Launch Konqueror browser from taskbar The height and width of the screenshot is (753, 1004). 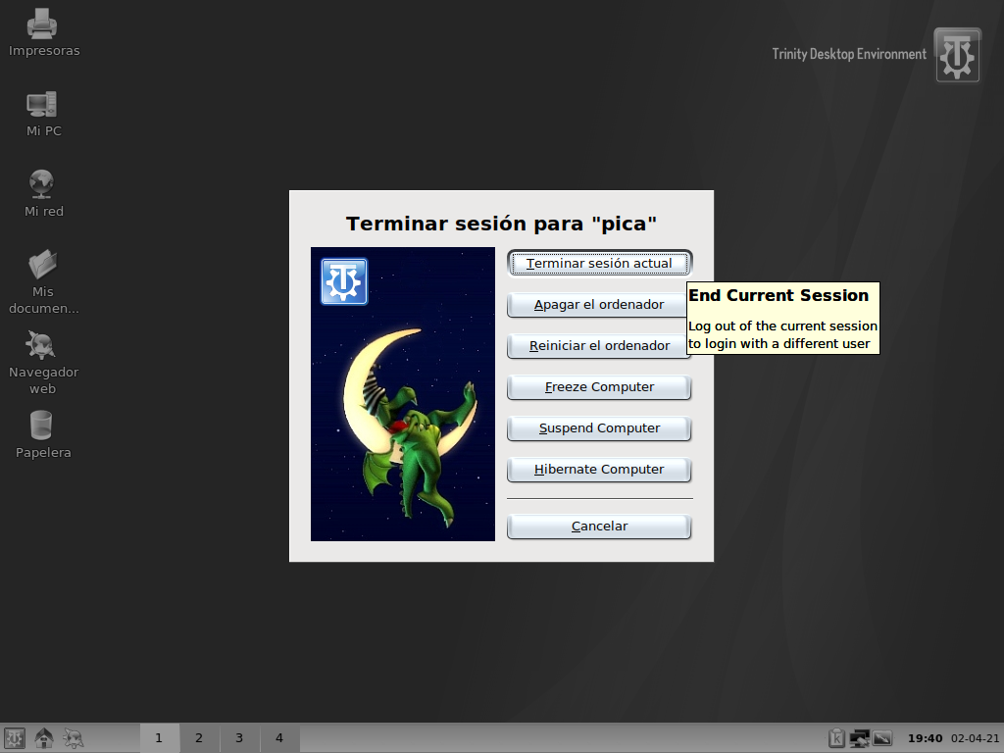click(74, 738)
